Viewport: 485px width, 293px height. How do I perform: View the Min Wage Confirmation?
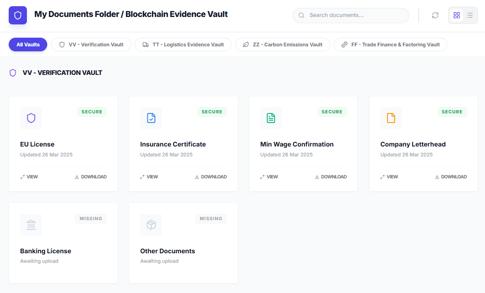[269, 177]
